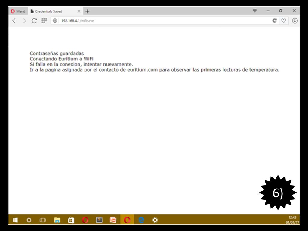This screenshot has height=231, width=308.
Task: Click text 'Conectando Euritium a WiFi'
Action: tap(61, 59)
